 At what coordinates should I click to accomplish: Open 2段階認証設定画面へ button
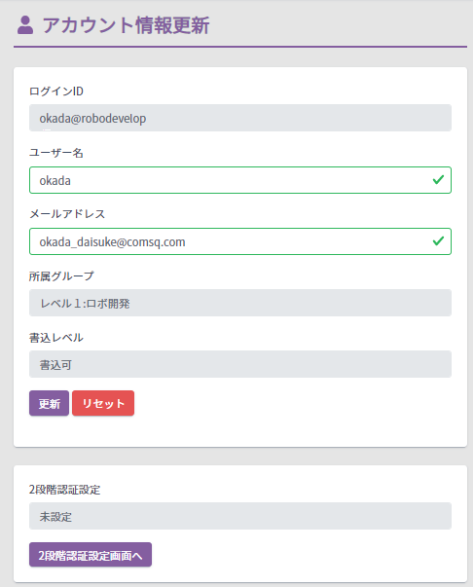point(91,555)
